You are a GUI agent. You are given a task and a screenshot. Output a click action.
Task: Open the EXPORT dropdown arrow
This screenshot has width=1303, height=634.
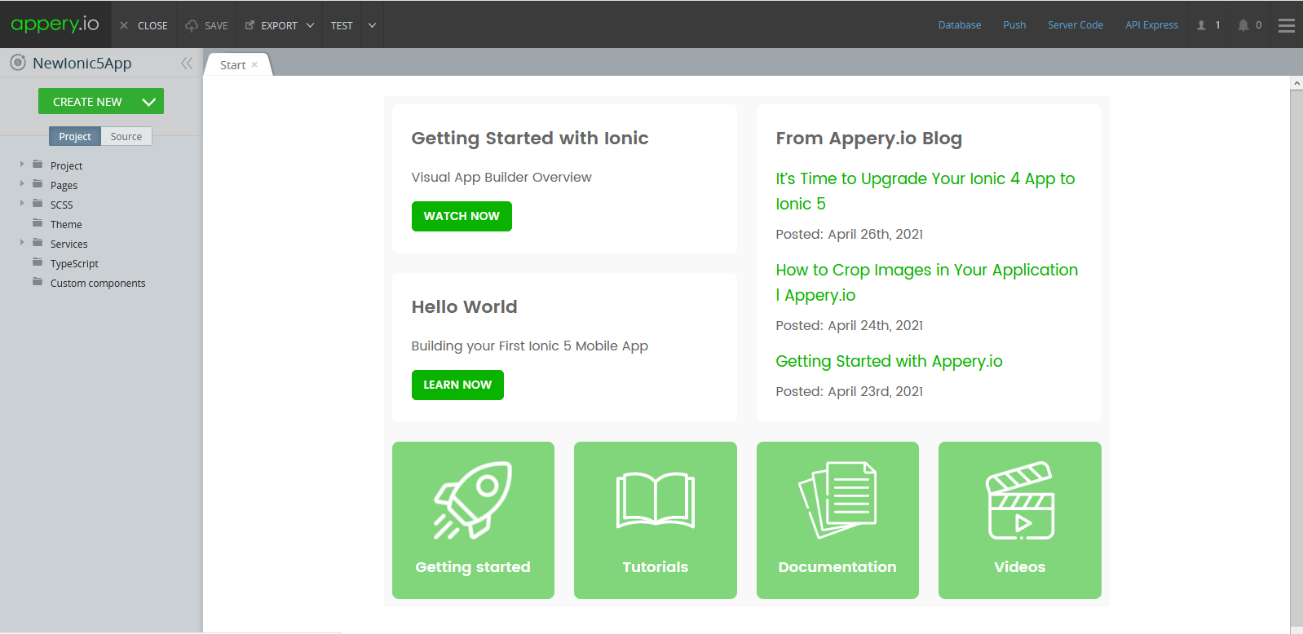click(x=310, y=25)
